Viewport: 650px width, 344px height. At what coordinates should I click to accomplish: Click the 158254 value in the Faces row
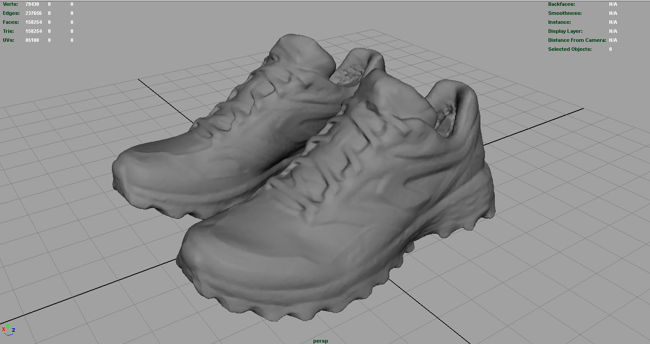(33, 22)
